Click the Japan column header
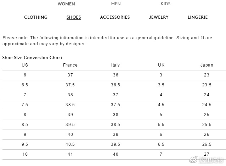This screenshot has height=166, width=226. pyautogui.click(x=207, y=65)
